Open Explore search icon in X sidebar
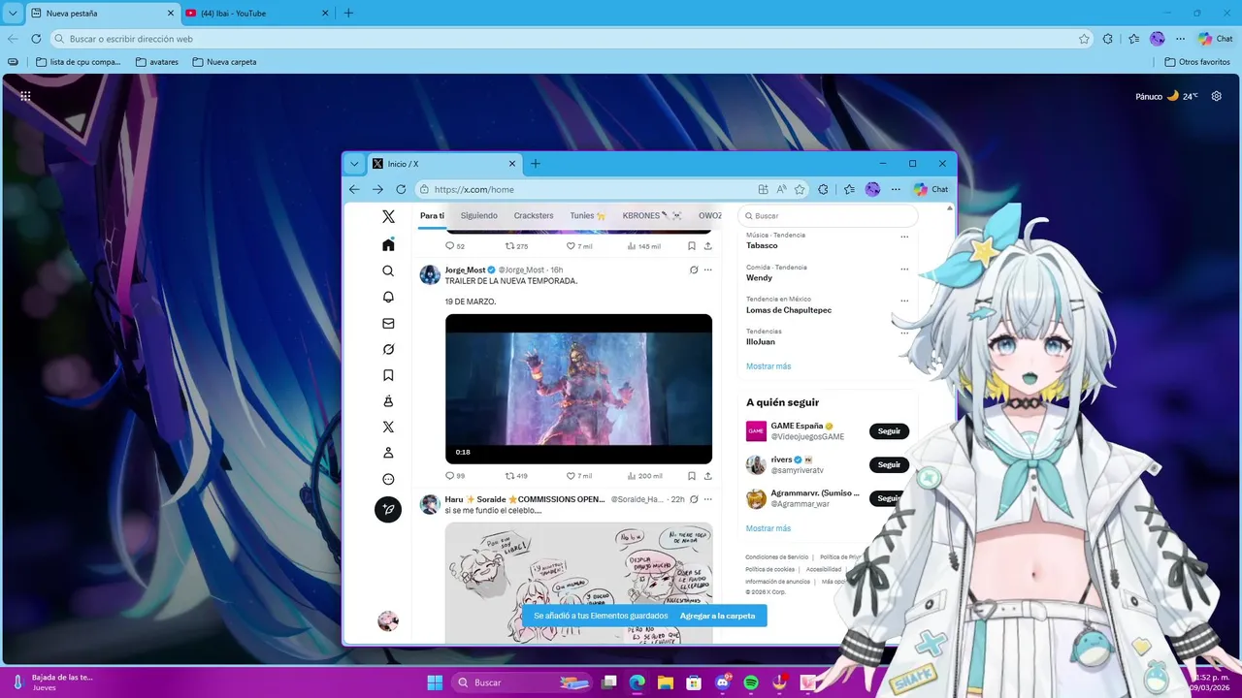Viewport: 1242px width, 698px height. (388, 271)
